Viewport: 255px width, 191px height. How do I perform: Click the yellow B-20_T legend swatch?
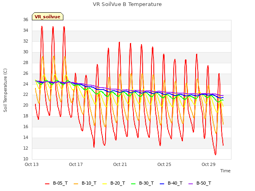[x=104, y=184]
